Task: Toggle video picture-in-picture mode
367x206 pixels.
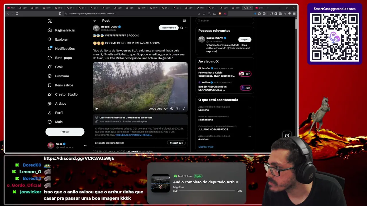Action: pos(178,109)
